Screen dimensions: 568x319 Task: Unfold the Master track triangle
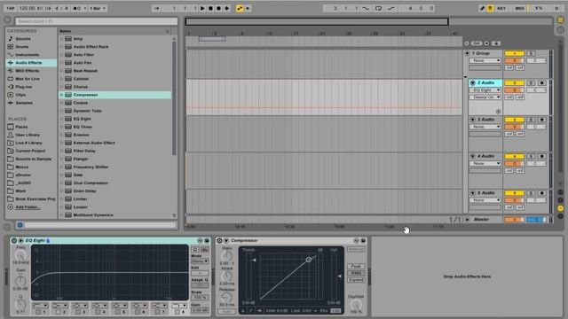click(x=468, y=220)
